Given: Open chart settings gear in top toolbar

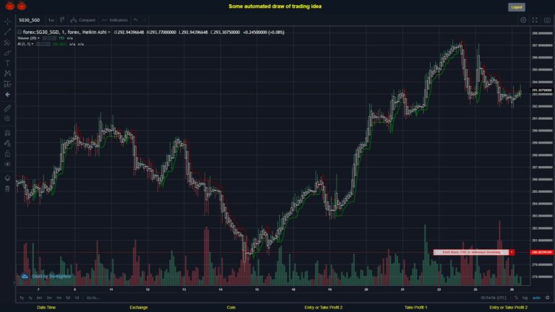Looking at the screenshot, I should coord(523,20).
